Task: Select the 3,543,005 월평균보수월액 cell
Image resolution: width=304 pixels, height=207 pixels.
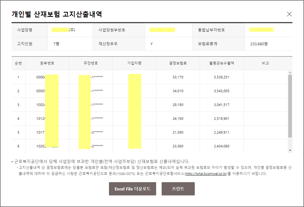Action: [x=222, y=91]
